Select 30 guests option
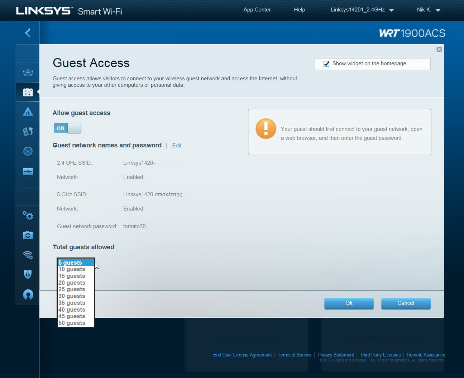464x378 pixels. coord(76,296)
